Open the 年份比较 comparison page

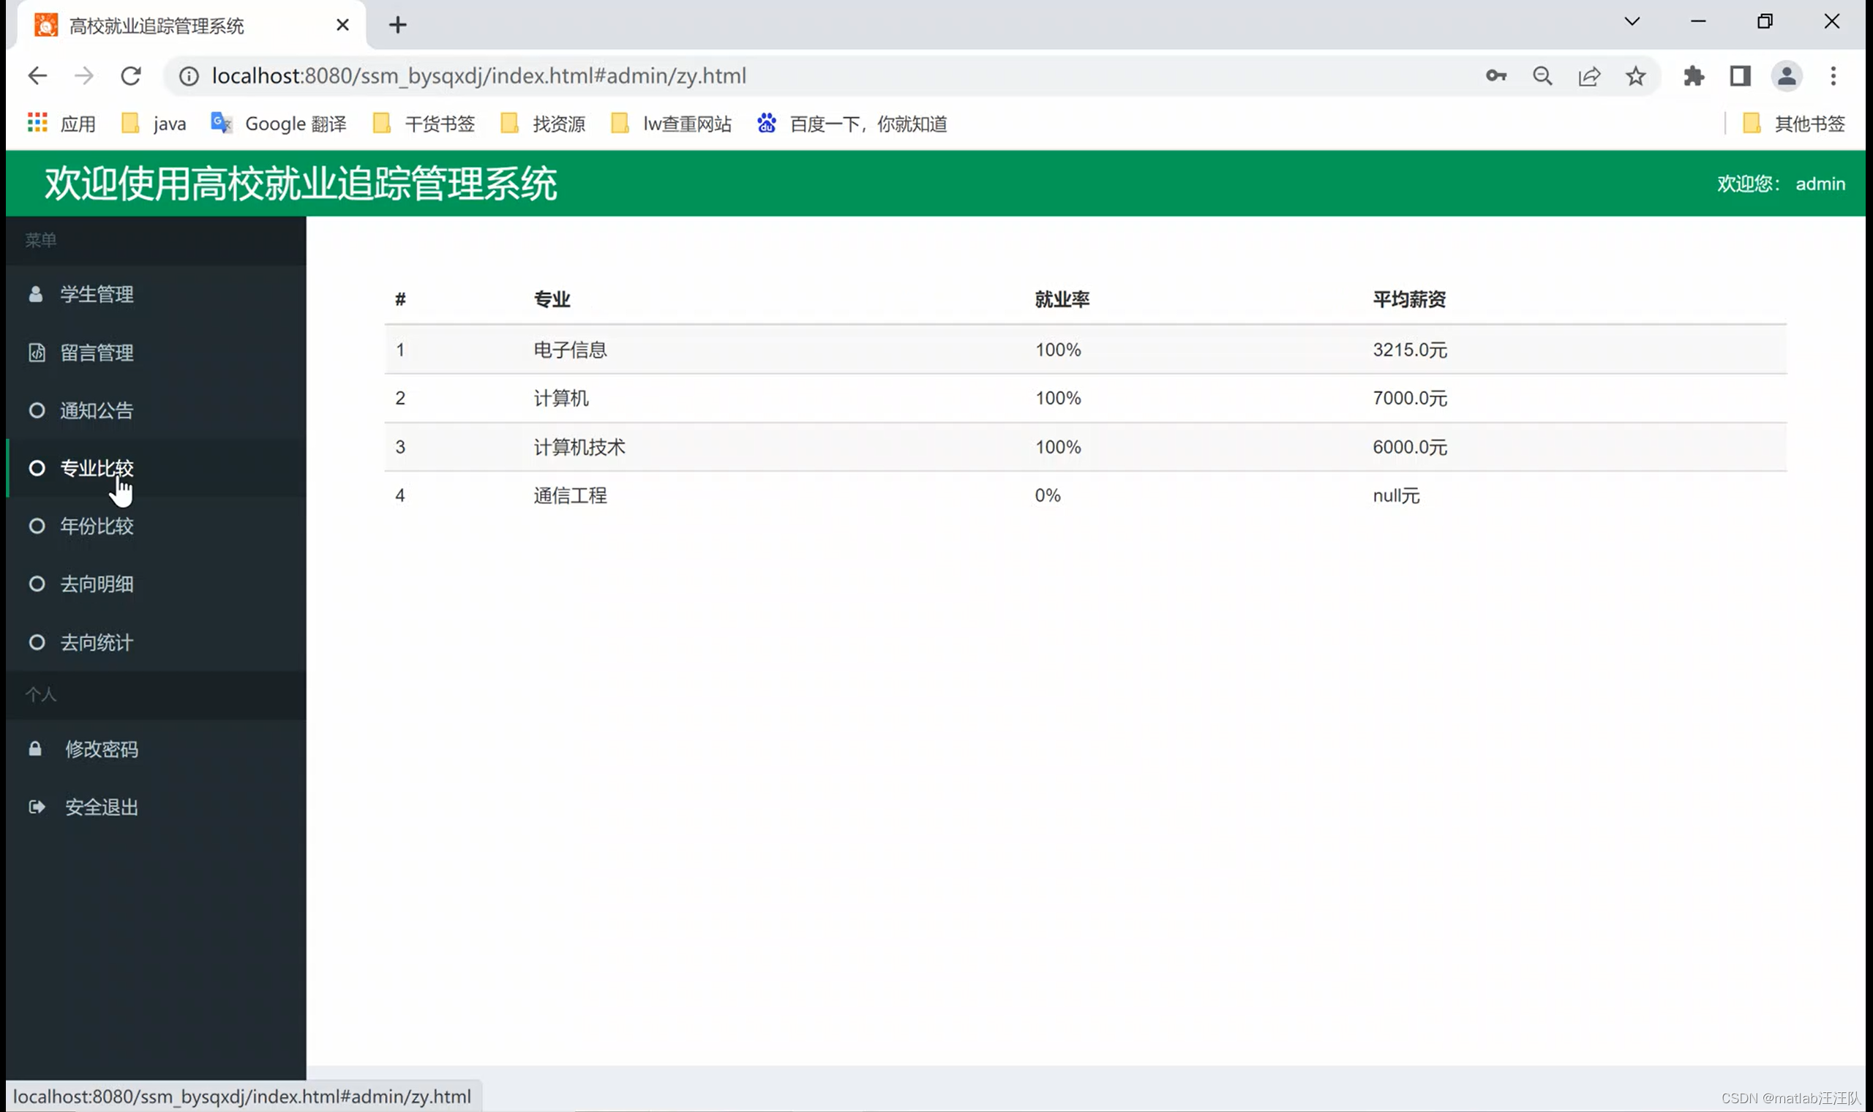pos(97,526)
